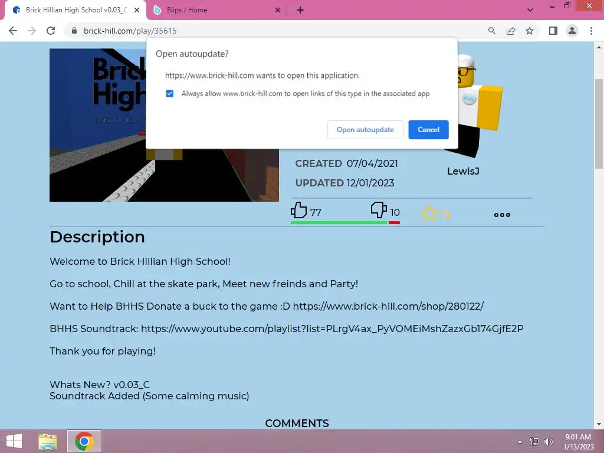Image resolution: width=604 pixels, height=453 pixels.
Task: Click the like count "77"
Action: (316, 212)
